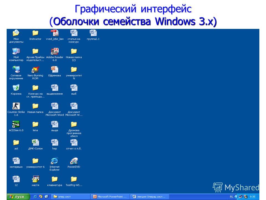
Task: Switch to лекция Операц сист... taskbar button
Action: [150, 197]
